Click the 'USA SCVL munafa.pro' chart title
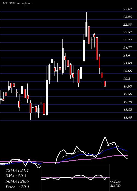Screen dimensions: 137x191 point(17,3)
